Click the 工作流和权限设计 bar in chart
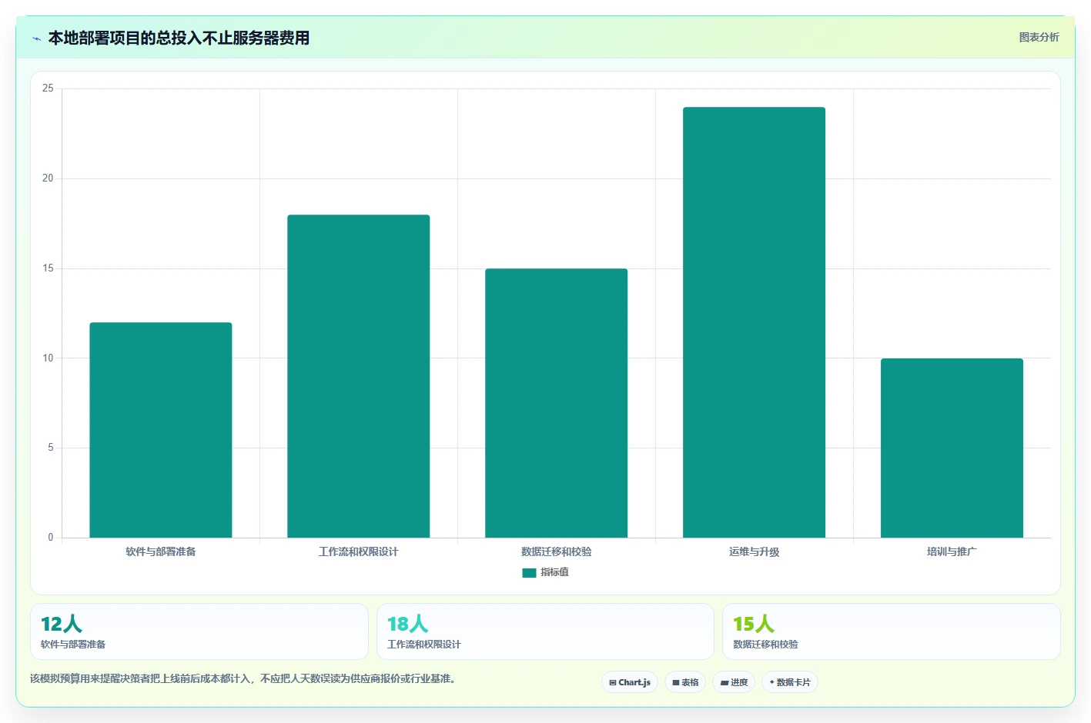Image resolution: width=1091 pixels, height=723 pixels. [x=359, y=376]
